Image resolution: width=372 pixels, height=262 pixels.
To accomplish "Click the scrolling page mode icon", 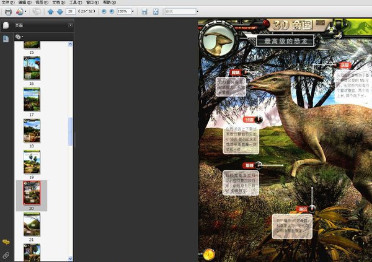I will click(x=144, y=11).
